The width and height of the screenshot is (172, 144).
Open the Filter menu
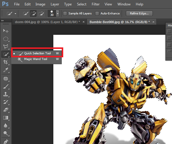click(96, 4)
